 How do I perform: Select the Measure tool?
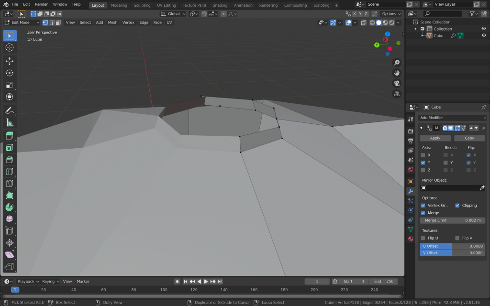click(x=10, y=122)
